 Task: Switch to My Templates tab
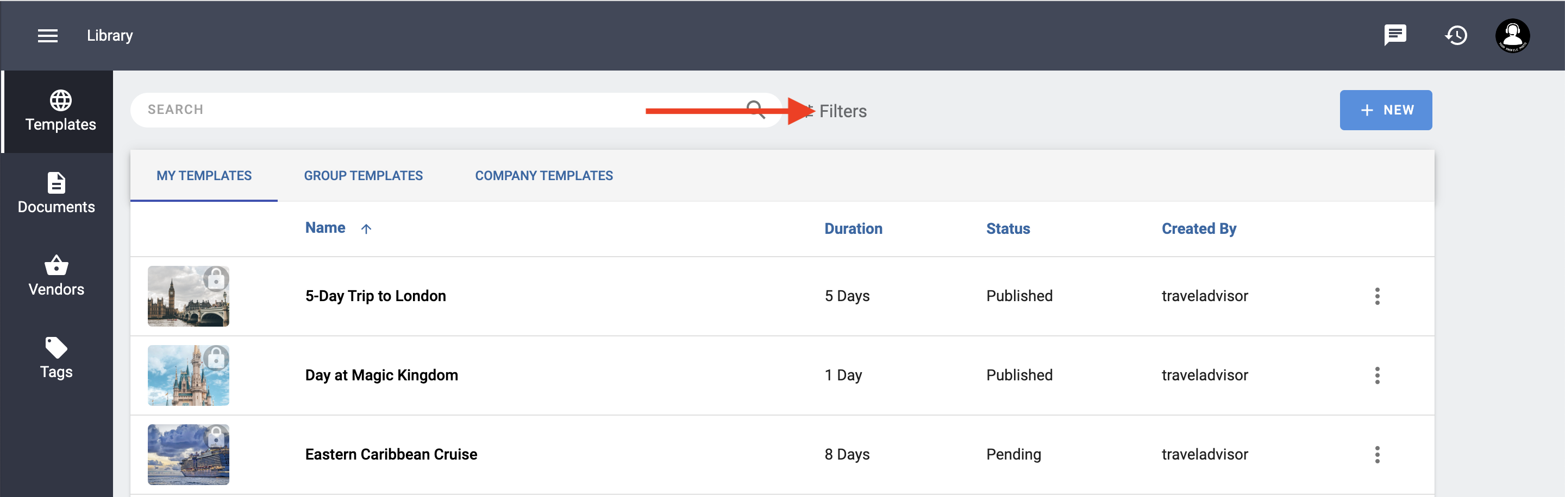204,175
